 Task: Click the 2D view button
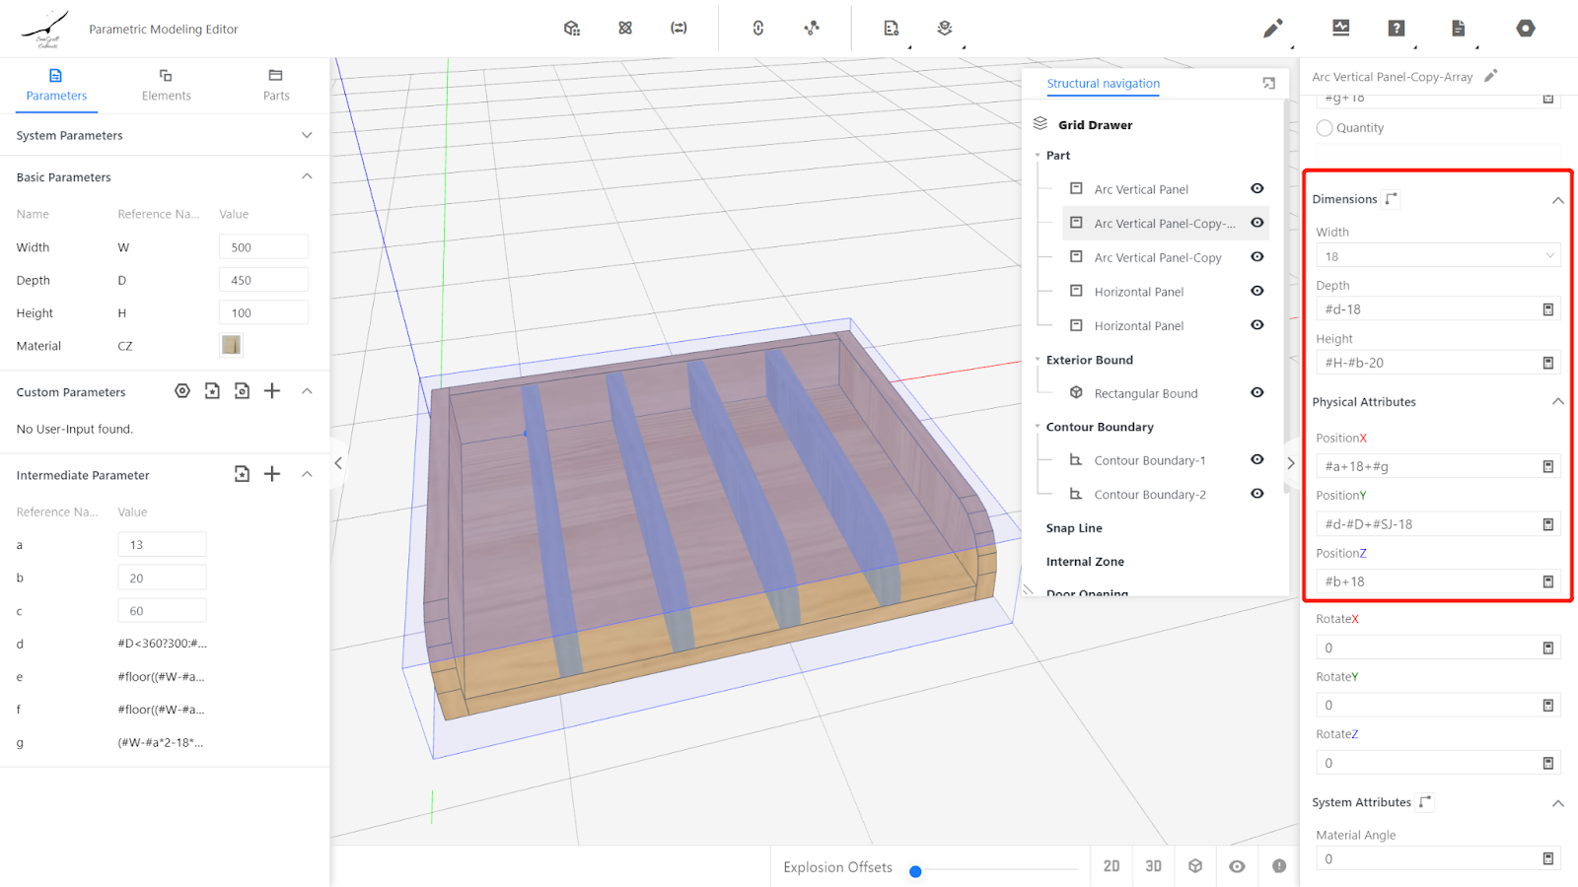(1112, 866)
